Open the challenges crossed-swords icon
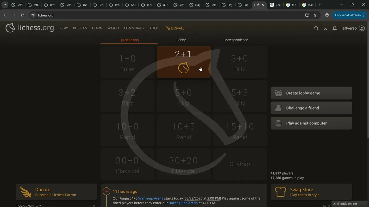This screenshot has width=369, height=207. [325, 28]
